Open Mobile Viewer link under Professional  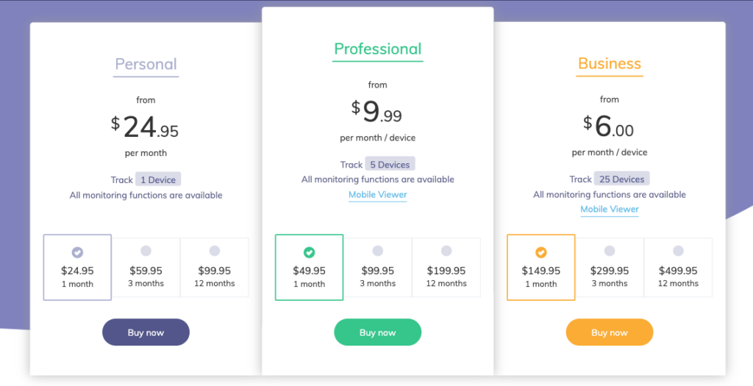pos(378,194)
